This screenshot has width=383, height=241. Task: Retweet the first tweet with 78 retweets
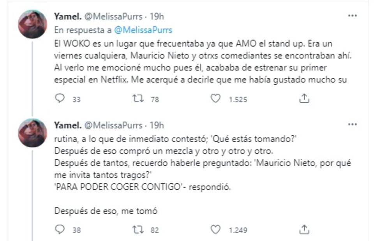tap(138, 99)
